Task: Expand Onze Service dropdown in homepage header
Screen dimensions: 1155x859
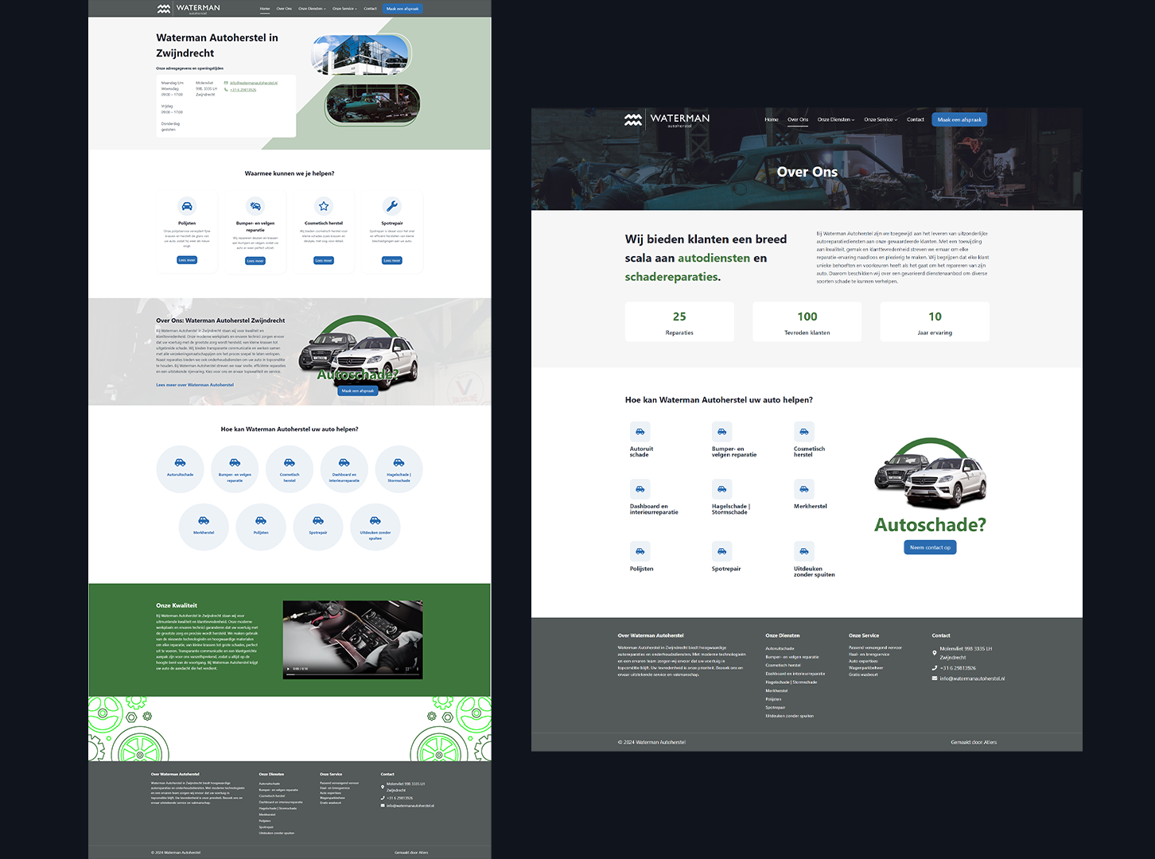Action: pyautogui.click(x=344, y=9)
